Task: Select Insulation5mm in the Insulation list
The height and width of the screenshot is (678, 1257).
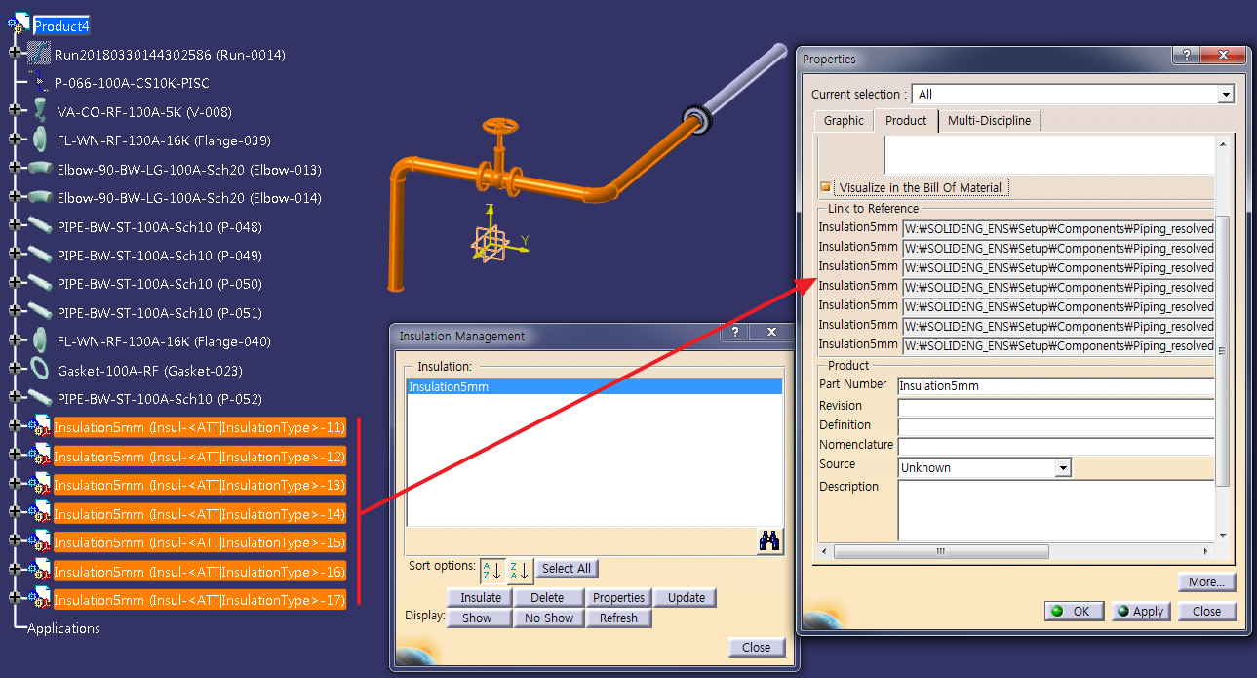Action: [x=594, y=386]
